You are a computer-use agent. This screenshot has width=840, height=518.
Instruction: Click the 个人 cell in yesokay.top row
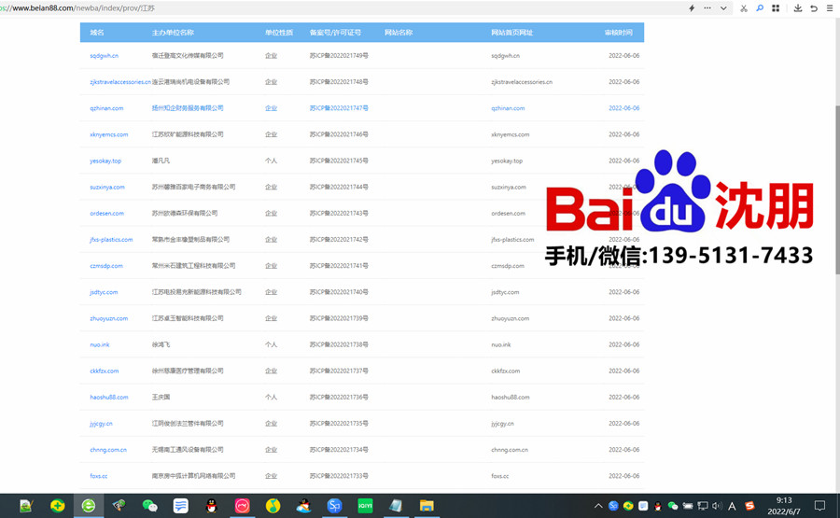click(271, 161)
